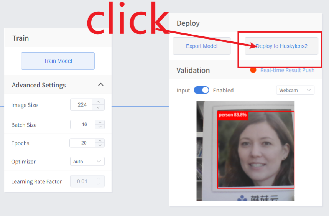This screenshot has height=216, width=329.
Task: Click the Export Model button
Action: (x=201, y=46)
